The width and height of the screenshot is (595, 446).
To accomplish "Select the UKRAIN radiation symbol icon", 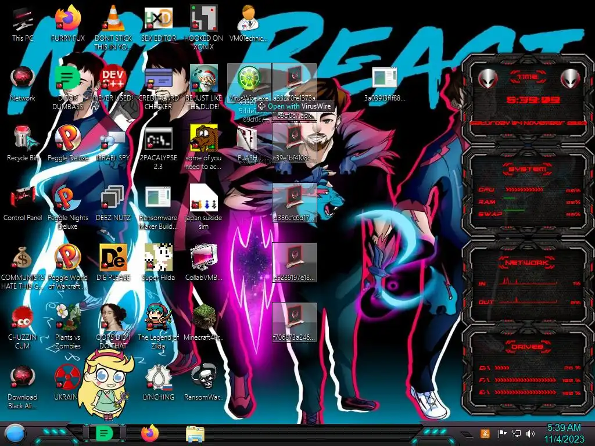I will [67, 383].
